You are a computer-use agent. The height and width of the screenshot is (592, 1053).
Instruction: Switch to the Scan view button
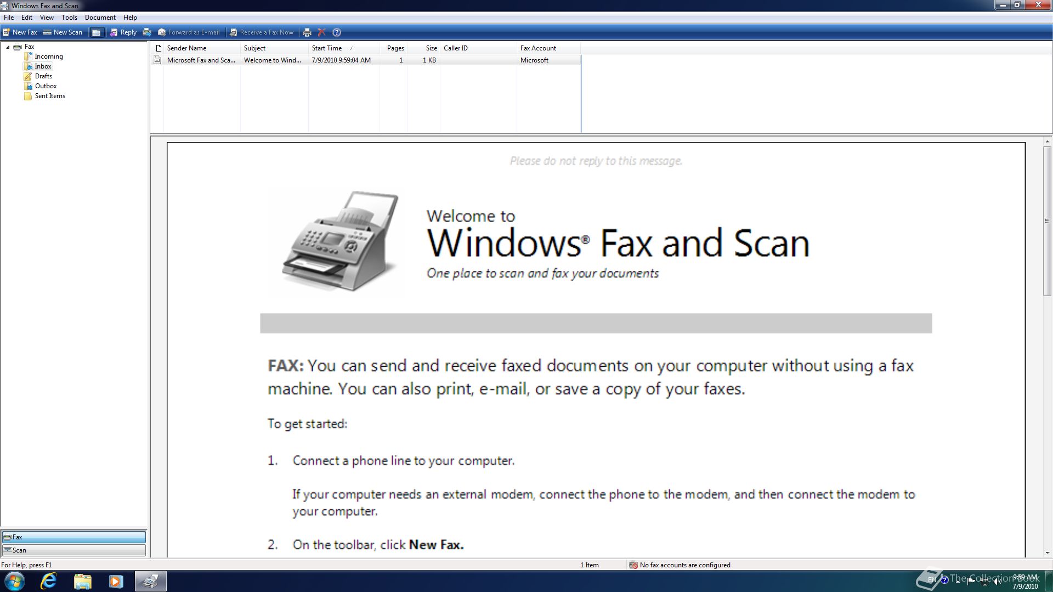click(x=74, y=550)
